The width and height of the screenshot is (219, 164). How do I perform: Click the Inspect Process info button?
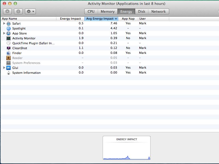click(18, 11)
